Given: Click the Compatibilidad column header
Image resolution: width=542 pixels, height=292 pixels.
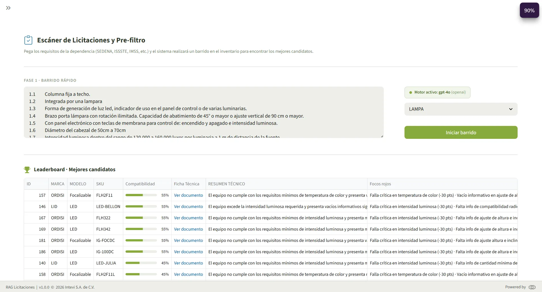Looking at the screenshot, I should [147, 184].
